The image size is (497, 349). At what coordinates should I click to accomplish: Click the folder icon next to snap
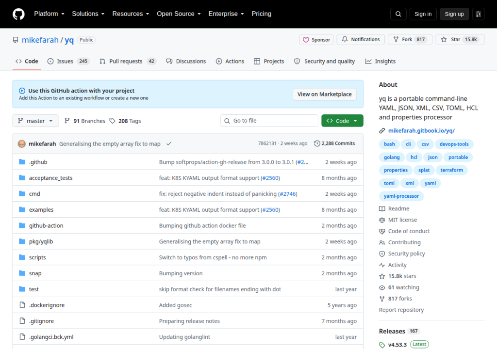[x=22, y=273]
